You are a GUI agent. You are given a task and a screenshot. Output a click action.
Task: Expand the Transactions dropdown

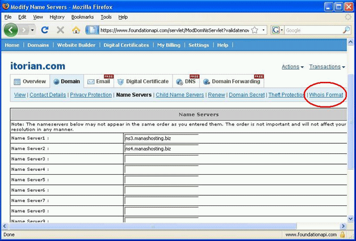pyautogui.click(x=327, y=67)
